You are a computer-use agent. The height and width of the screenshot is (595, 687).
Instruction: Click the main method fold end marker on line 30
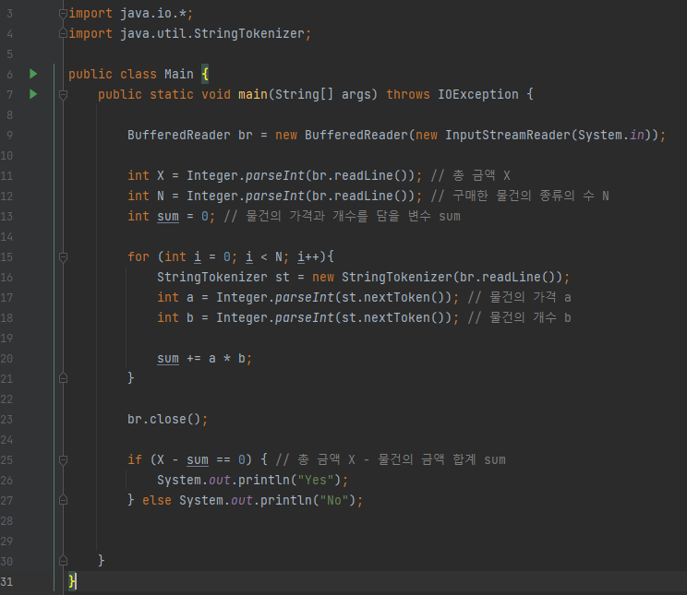point(63,561)
